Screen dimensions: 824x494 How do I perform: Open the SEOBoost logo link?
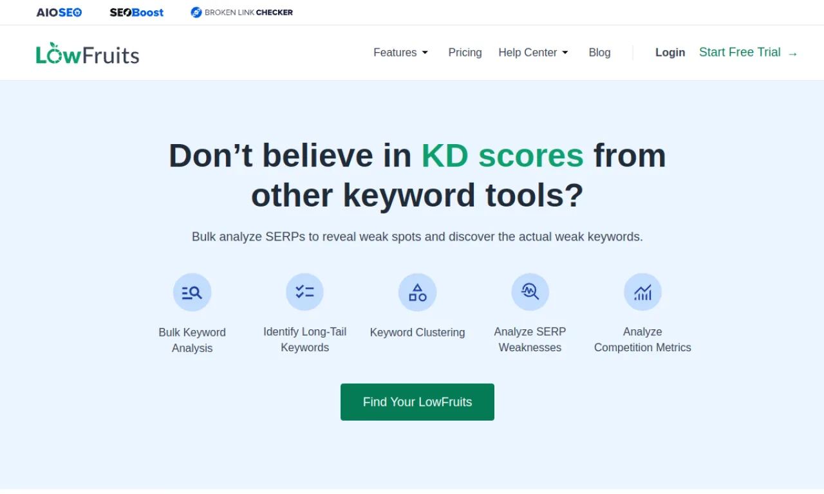[x=136, y=12]
